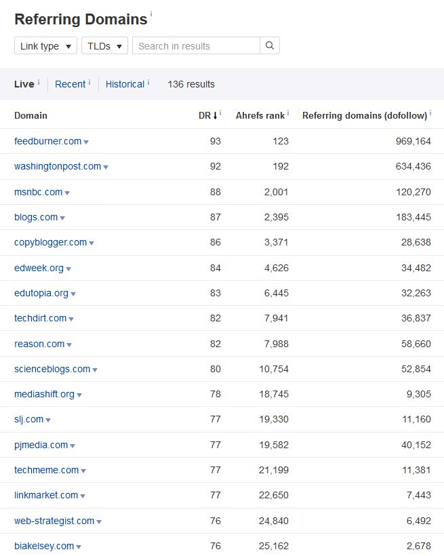Expand the washingtonpost.com dropdown arrow
The width and height of the screenshot is (444, 556).
click(106, 167)
